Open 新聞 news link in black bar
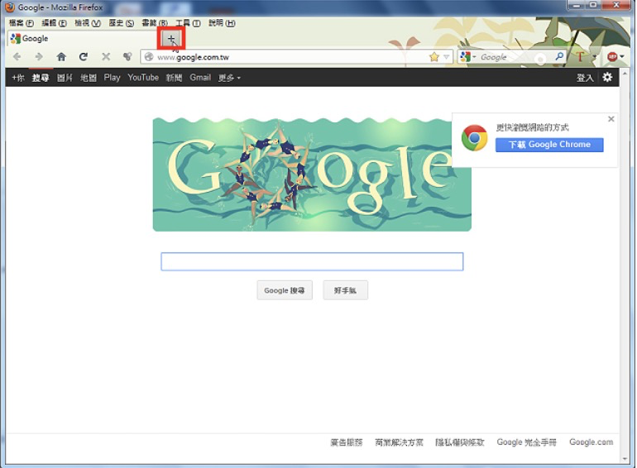 point(174,78)
